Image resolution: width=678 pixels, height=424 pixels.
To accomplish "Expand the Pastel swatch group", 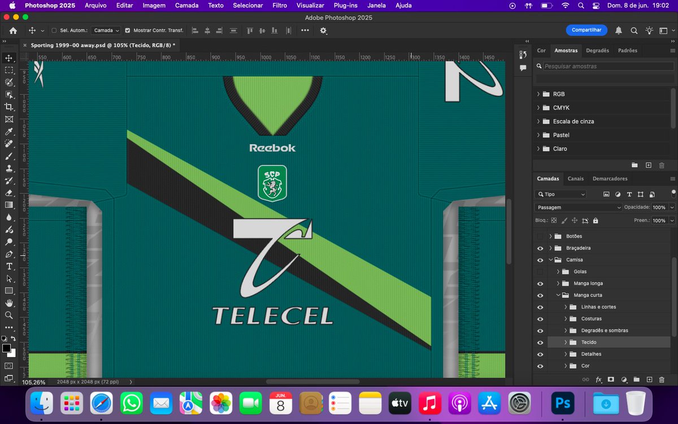I will point(538,135).
